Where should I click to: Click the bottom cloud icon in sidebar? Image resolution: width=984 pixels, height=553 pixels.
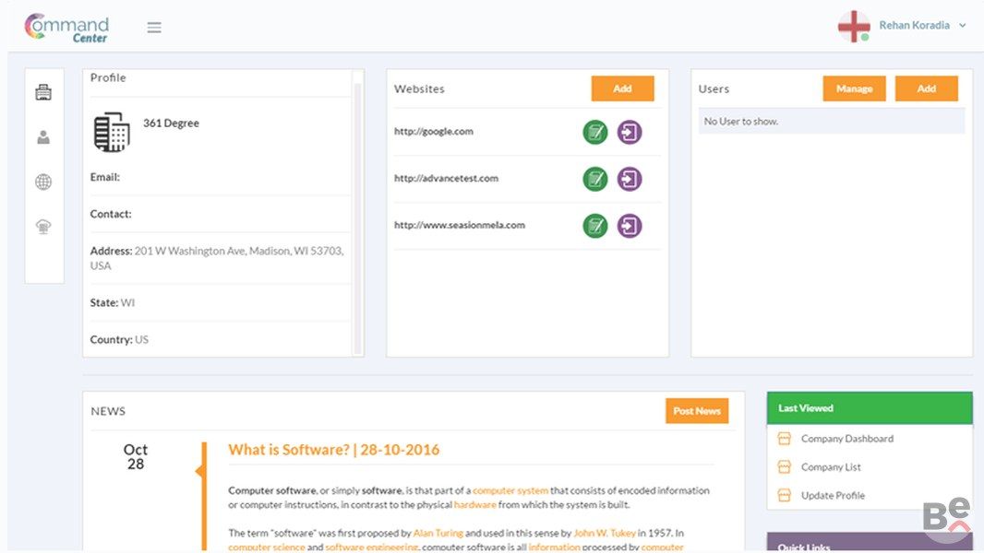[x=43, y=228]
